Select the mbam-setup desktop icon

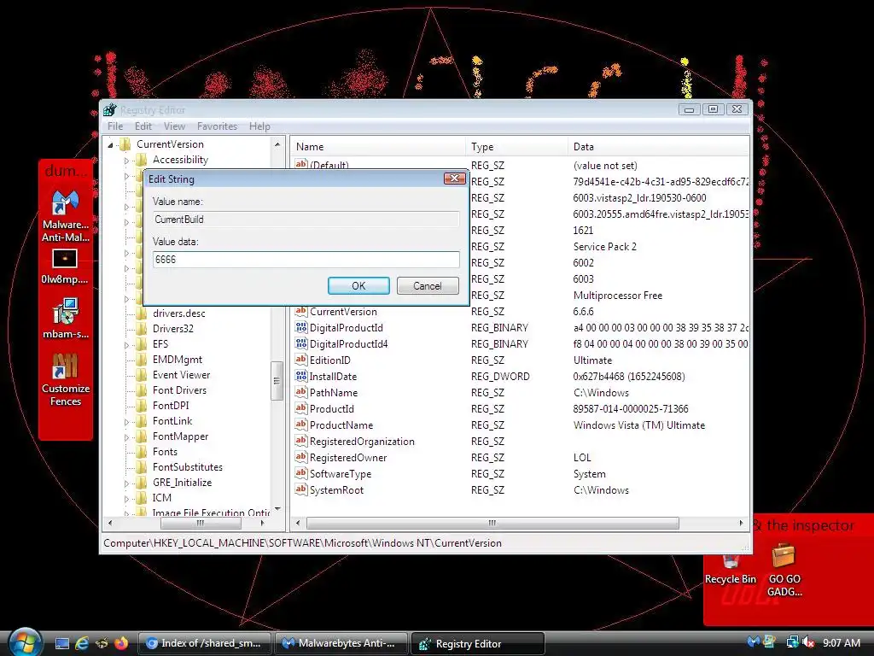coord(65,318)
